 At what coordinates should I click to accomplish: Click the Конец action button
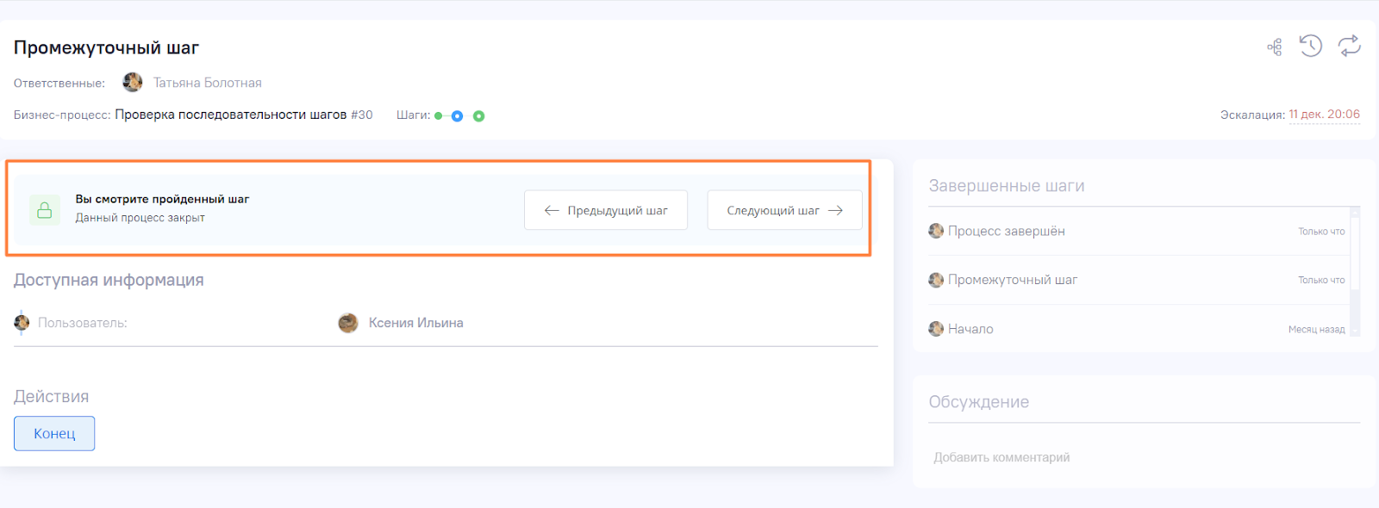(x=54, y=433)
